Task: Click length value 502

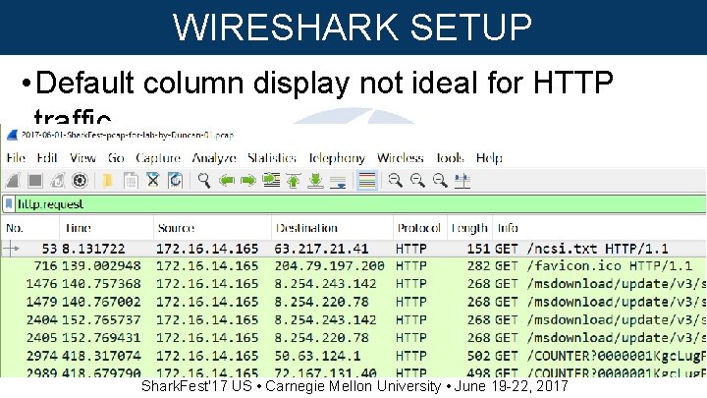Action: click(478, 356)
